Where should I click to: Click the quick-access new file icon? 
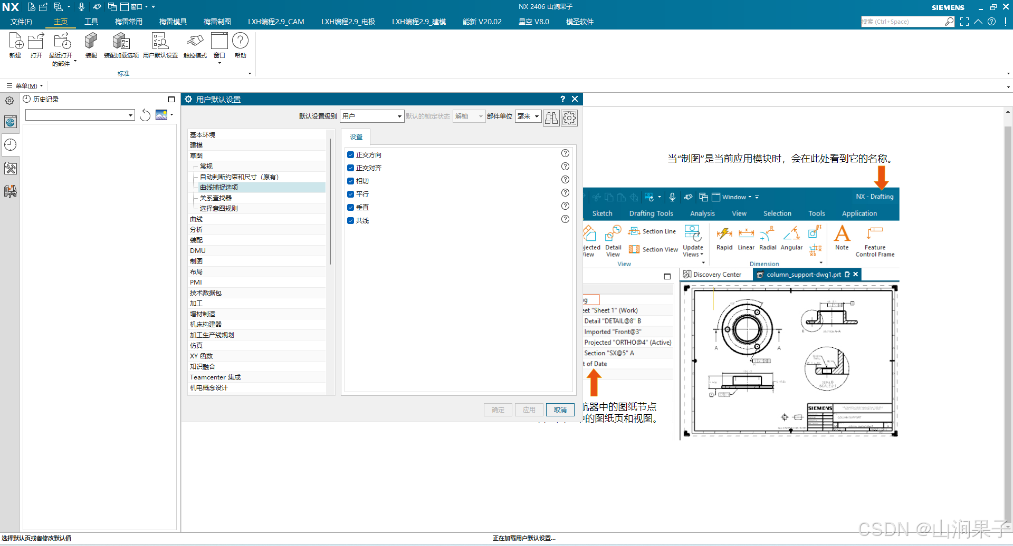(x=32, y=7)
